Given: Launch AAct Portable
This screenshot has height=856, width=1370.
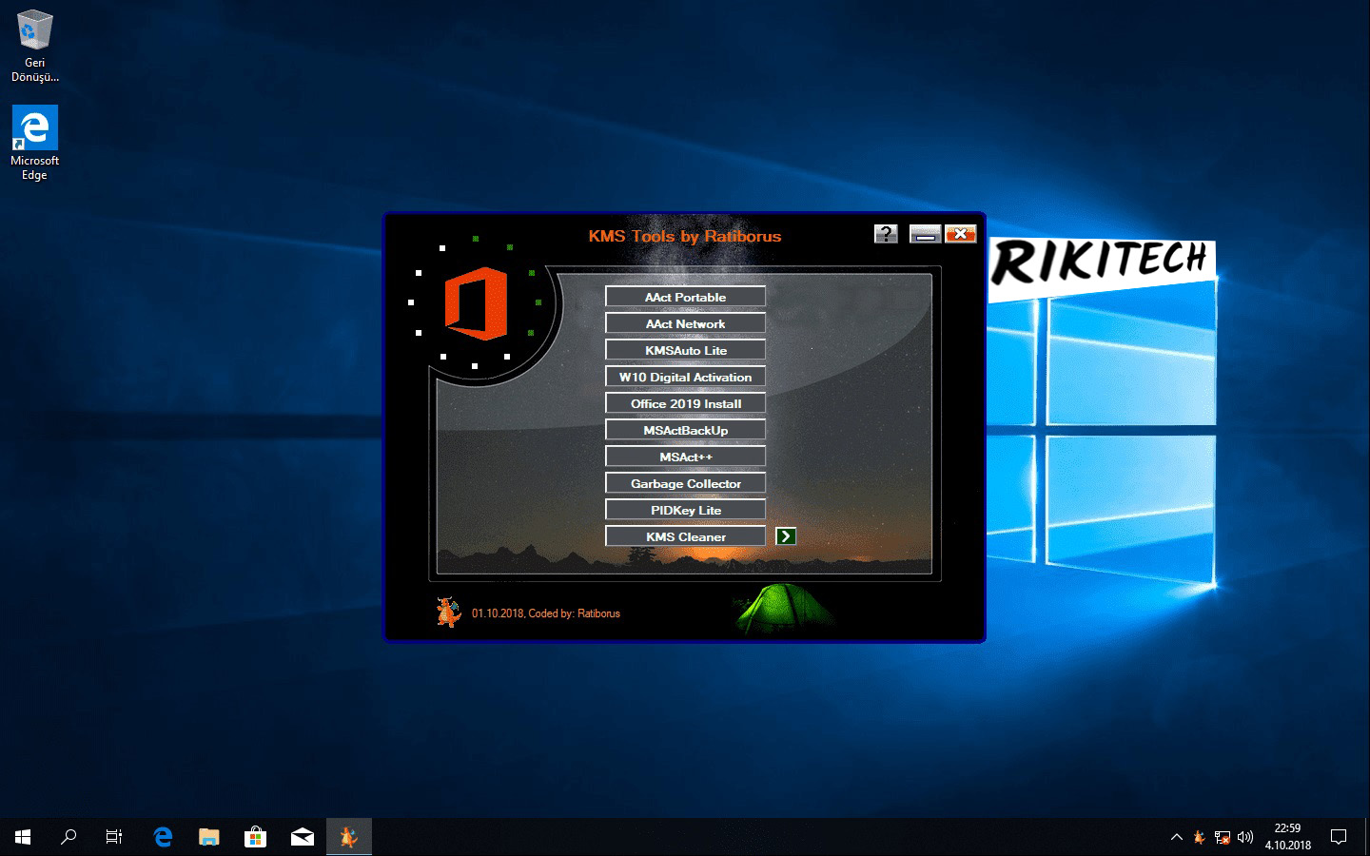Looking at the screenshot, I should click(685, 297).
